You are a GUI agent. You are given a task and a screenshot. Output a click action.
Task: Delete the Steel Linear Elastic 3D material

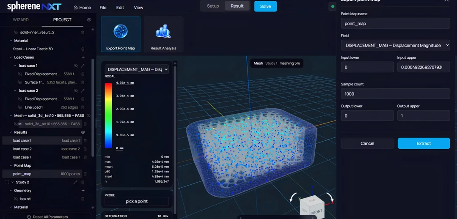tap(83, 49)
